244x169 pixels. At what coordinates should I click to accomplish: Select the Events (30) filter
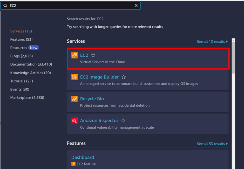[x=20, y=89]
